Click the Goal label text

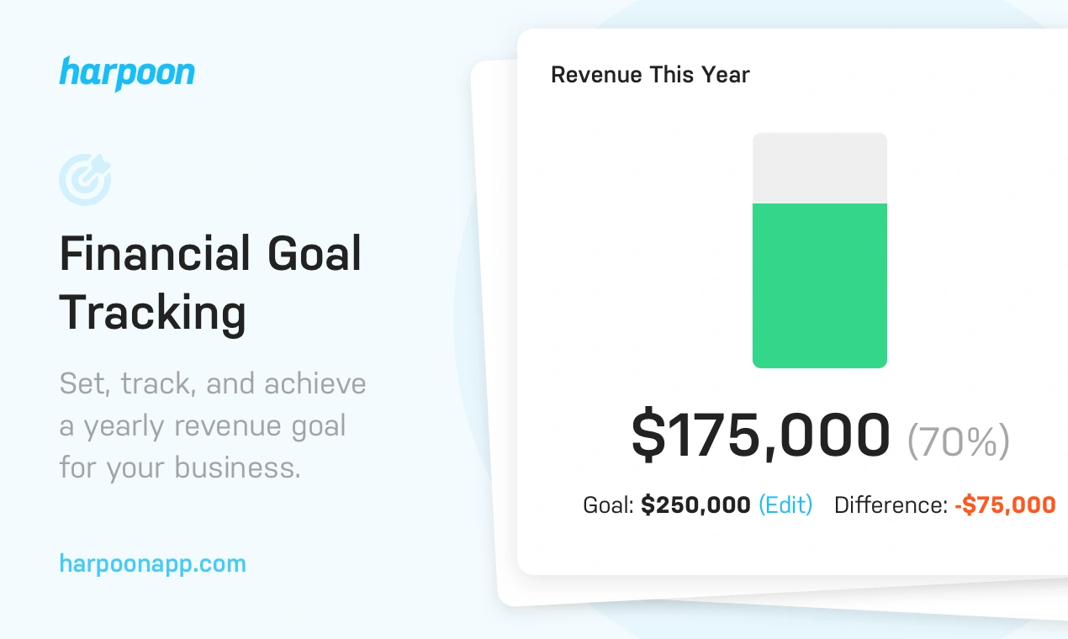(x=608, y=505)
